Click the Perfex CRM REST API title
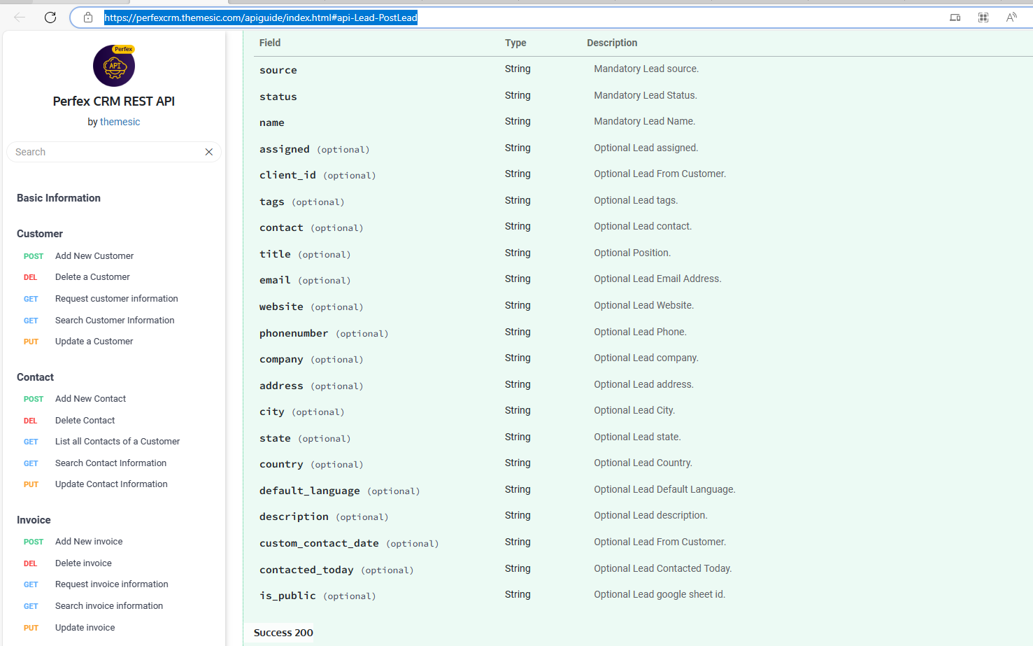1033x646 pixels. (x=114, y=101)
